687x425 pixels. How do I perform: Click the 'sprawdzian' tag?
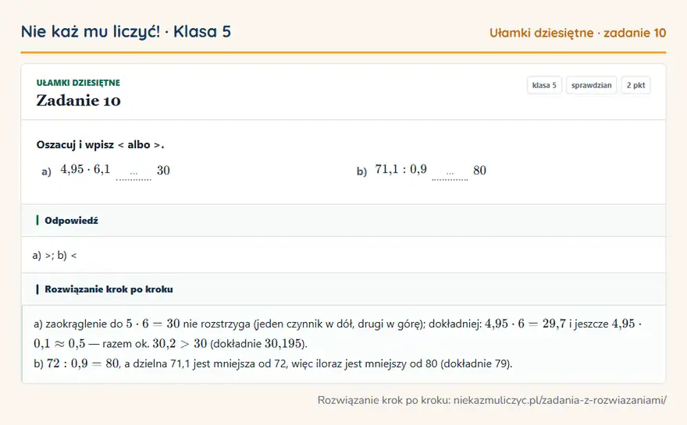click(x=591, y=85)
